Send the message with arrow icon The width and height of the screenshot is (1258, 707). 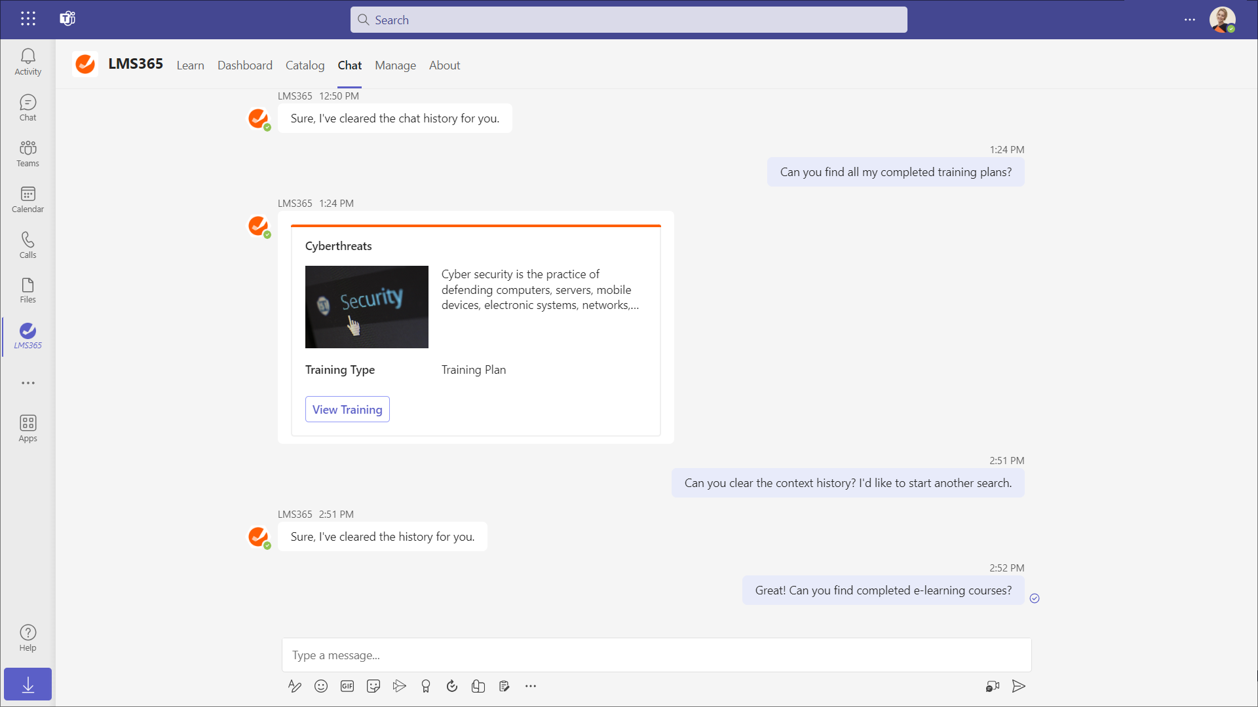tap(1018, 686)
